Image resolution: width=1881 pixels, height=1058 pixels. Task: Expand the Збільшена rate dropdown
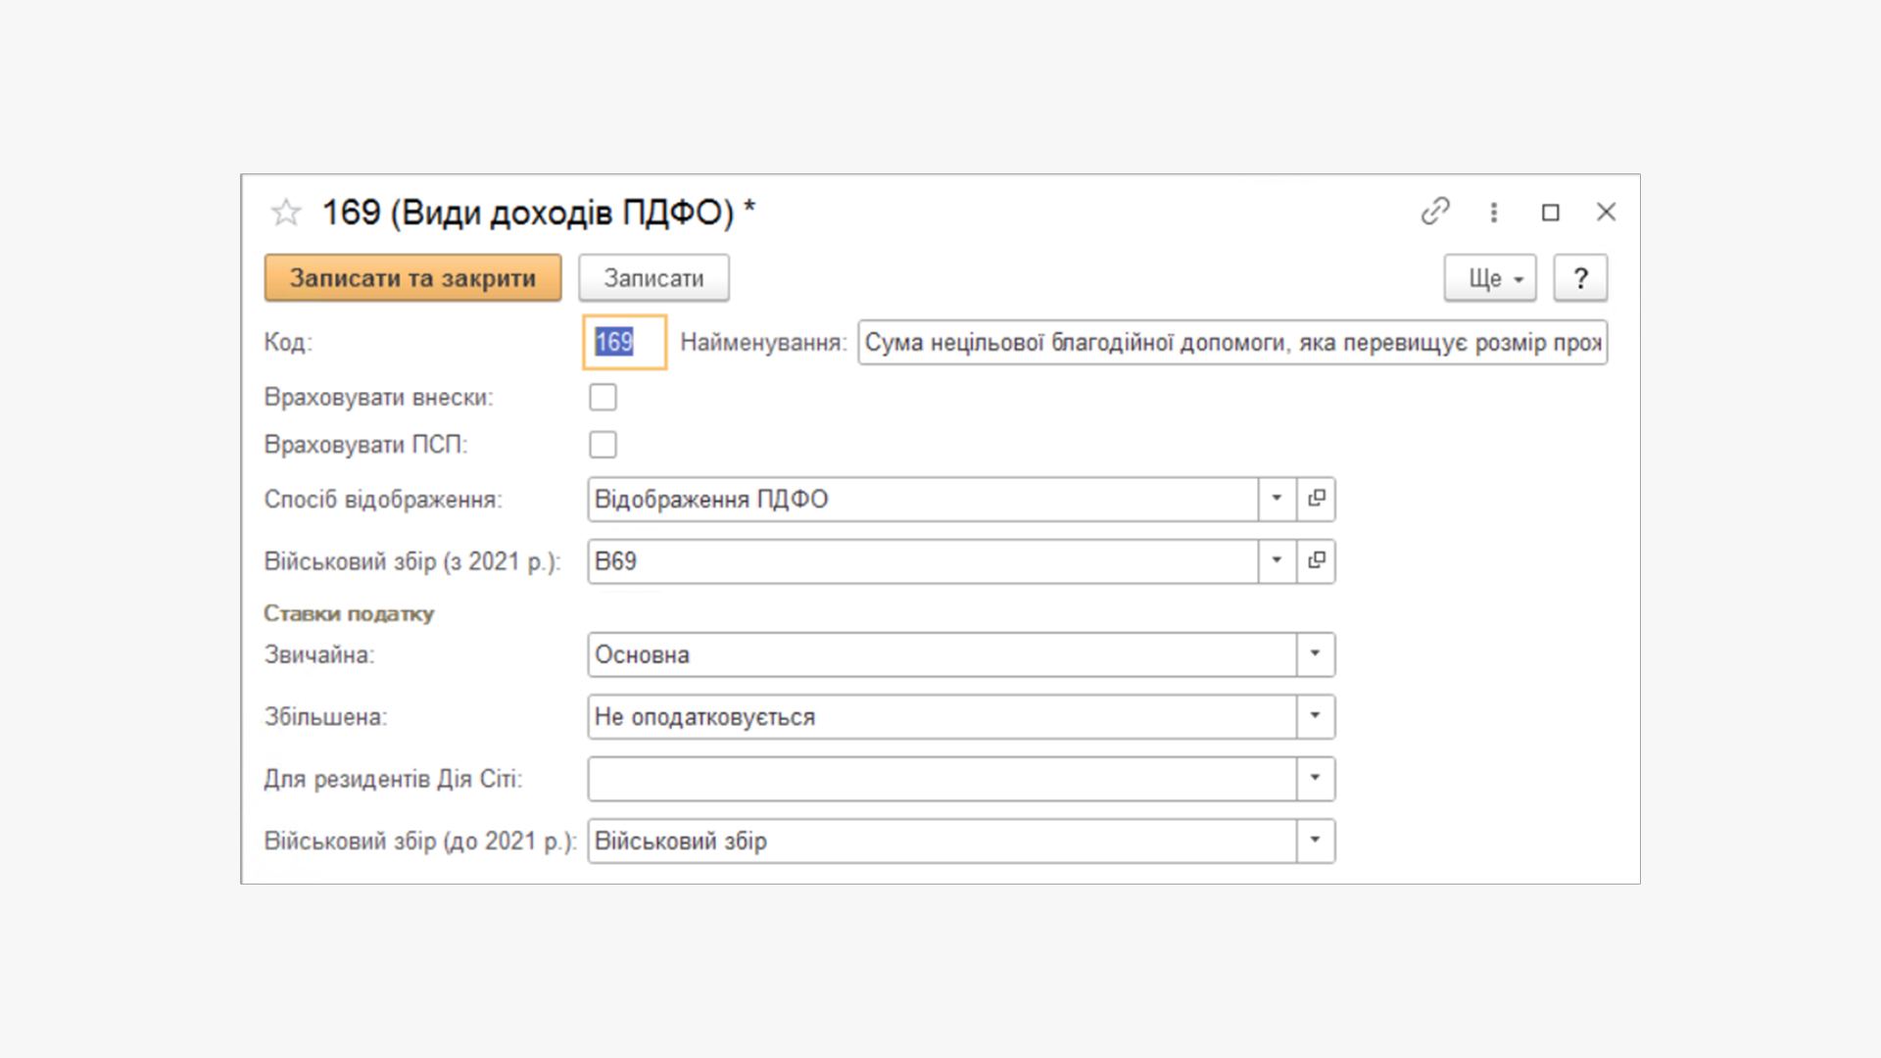click(x=1316, y=716)
